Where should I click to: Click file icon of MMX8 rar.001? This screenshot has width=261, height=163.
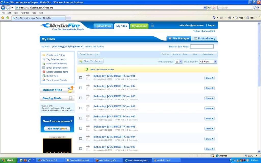(88, 77)
